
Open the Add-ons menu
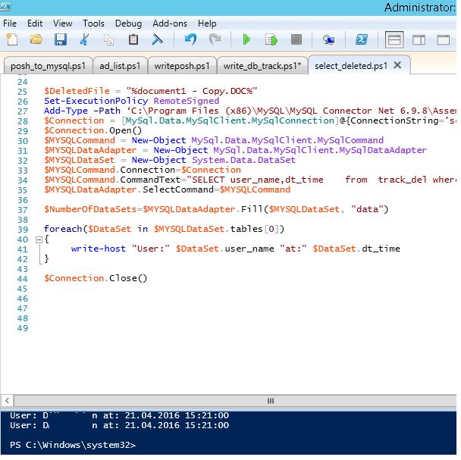(170, 23)
